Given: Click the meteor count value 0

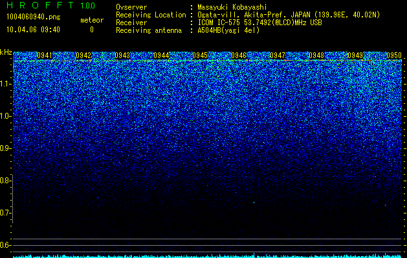Looking at the screenshot, I should [x=92, y=30].
